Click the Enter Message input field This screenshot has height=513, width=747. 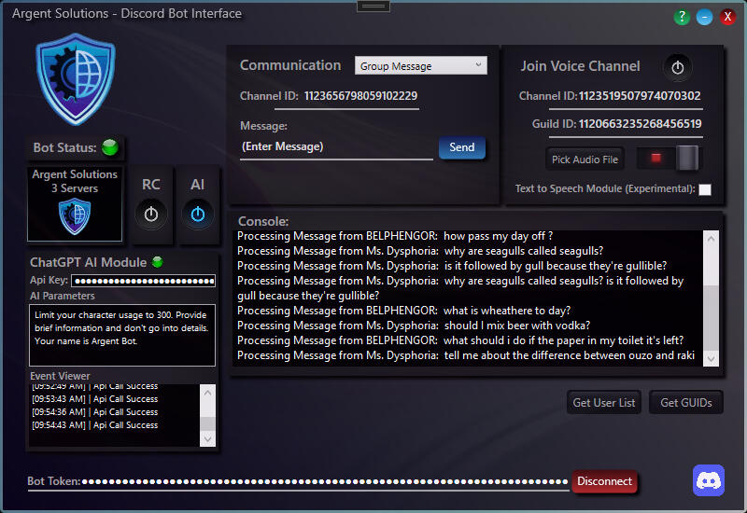tap(336, 147)
